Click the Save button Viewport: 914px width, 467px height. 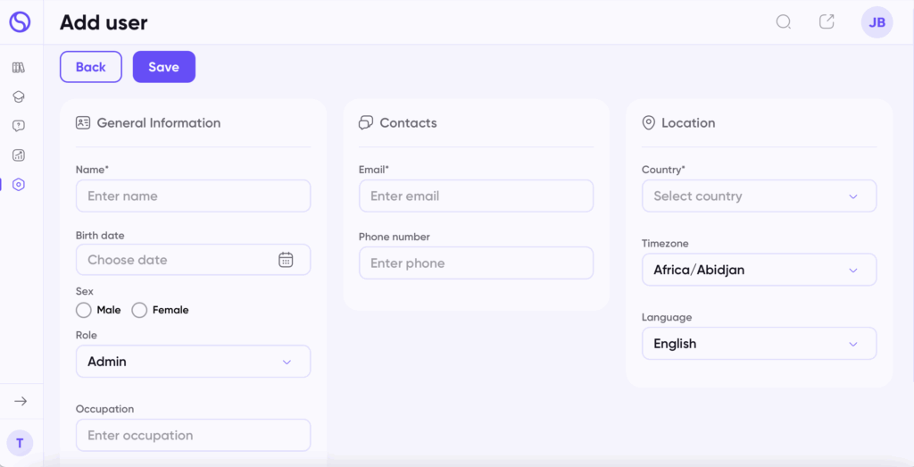pyautogui.click(x=164, y=67)
